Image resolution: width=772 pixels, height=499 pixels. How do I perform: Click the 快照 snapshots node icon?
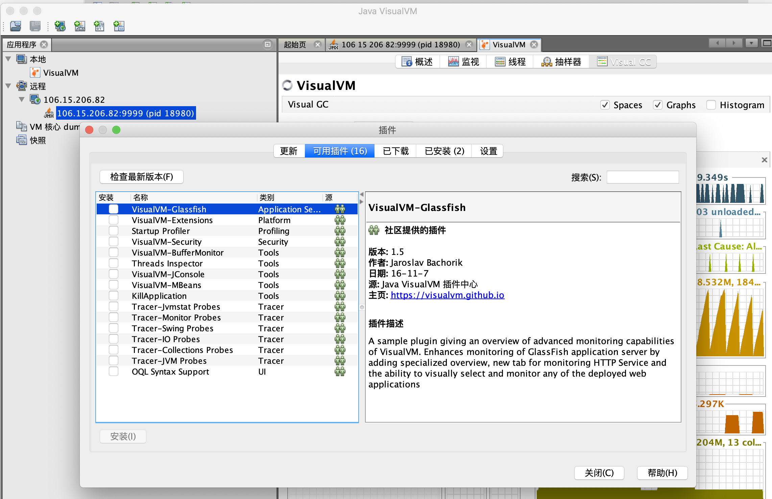coord(22,140)
